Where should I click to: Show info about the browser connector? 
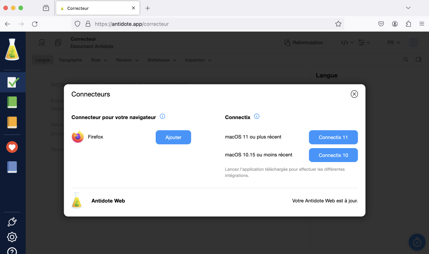coord(162,116)
